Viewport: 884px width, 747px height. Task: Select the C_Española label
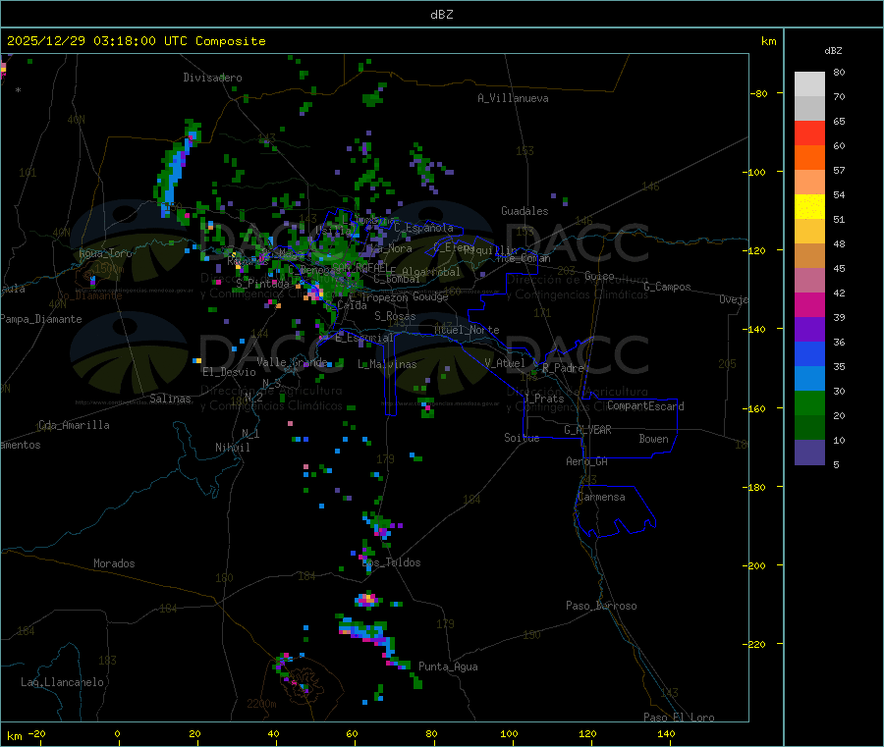[424, 228]
